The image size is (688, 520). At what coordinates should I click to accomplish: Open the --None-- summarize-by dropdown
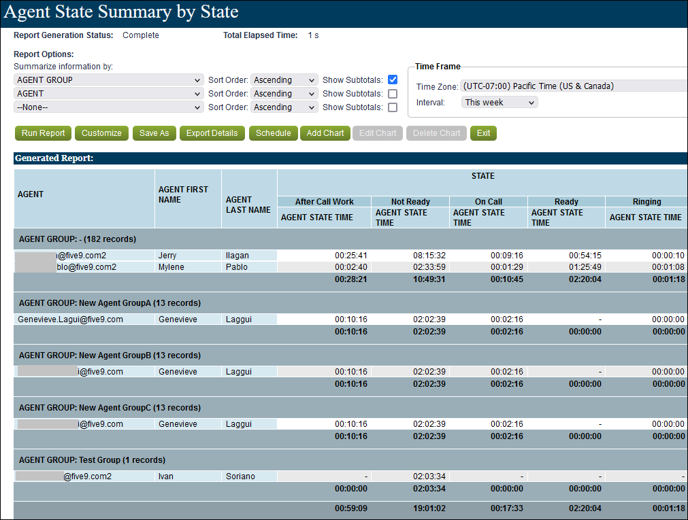(x=109, y=107)
